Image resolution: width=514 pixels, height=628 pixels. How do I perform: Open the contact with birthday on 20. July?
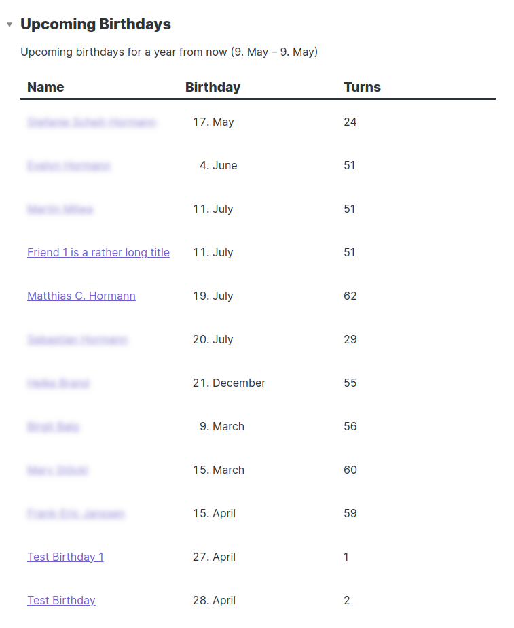click(77, 339)
